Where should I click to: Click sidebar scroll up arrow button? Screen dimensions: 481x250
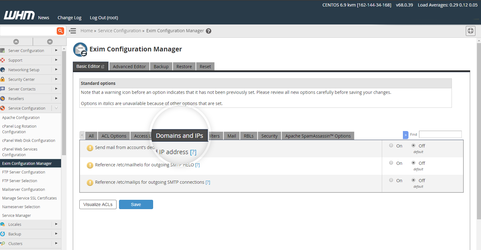click(x=16, y=42)
